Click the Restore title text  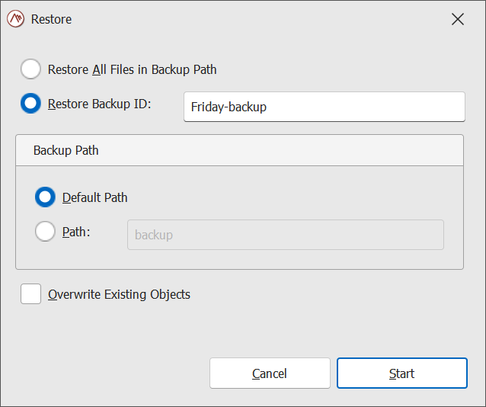pyautogui.click(x=52, y=19)
